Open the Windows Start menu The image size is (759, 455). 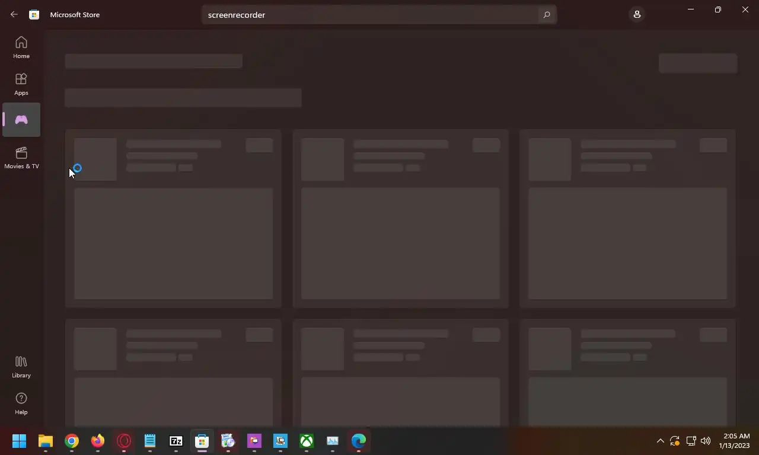pyautogui.click(x=20, y=441)
